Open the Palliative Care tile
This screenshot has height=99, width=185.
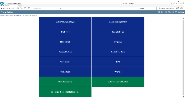[118, 52]
